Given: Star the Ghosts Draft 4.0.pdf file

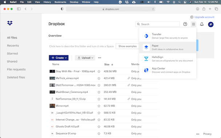Looking at the screenshot, I should point(99,127).
